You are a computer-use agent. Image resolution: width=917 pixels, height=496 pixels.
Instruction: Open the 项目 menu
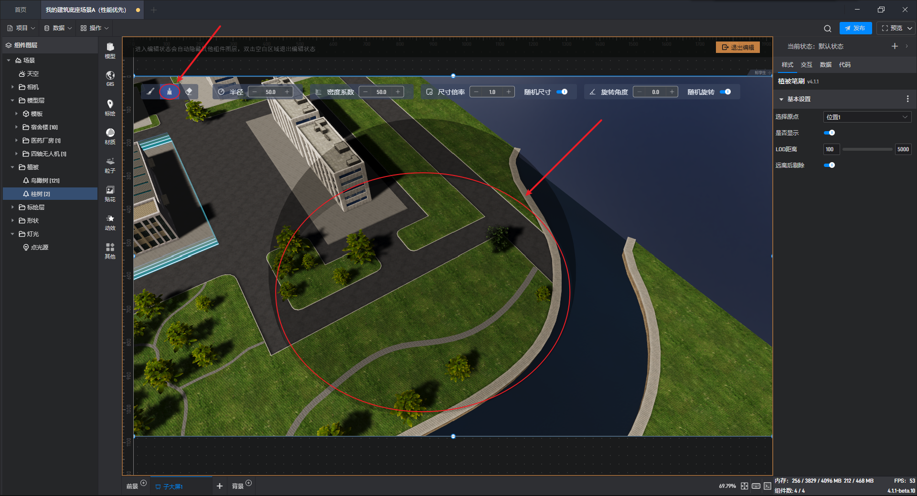pyautogui.click(x=21, y=28)
